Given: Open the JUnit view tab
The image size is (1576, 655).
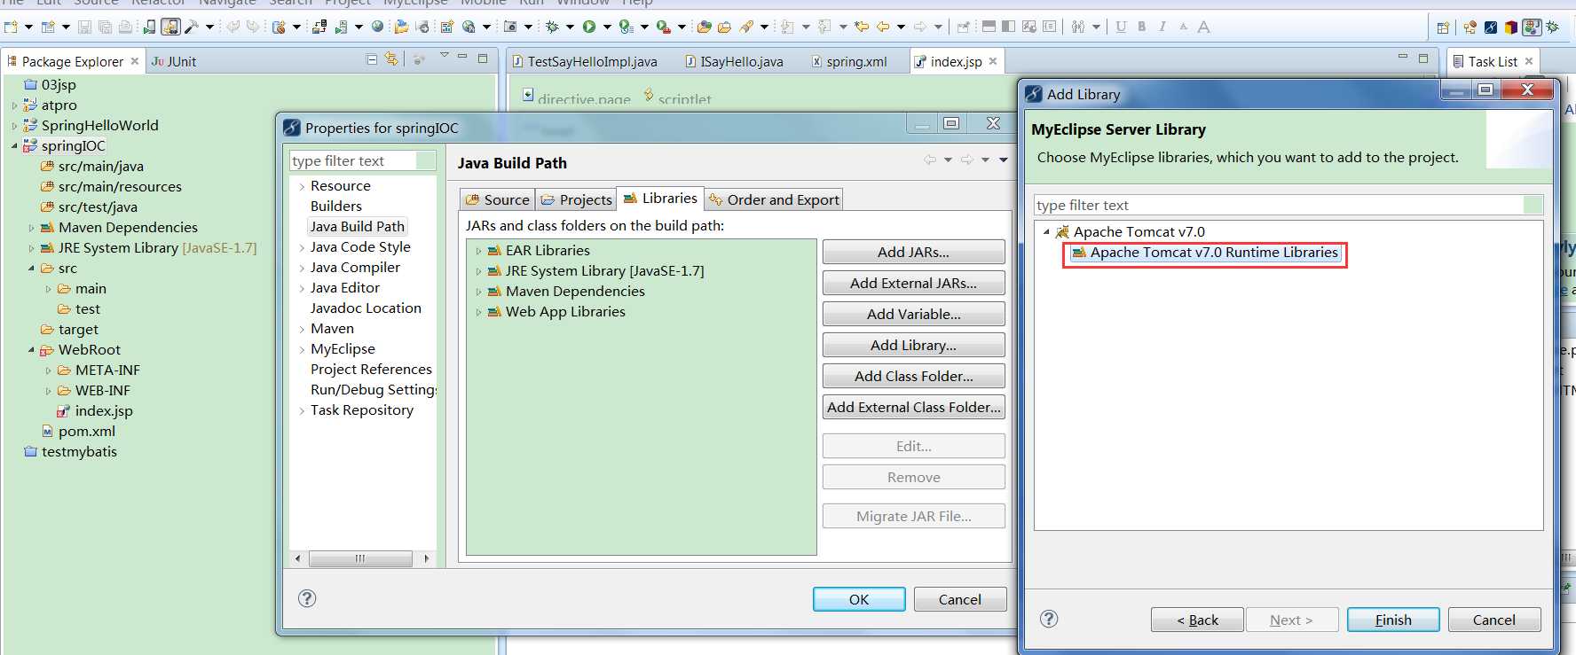Looking at the screenshot, I should tap(173, 61).
